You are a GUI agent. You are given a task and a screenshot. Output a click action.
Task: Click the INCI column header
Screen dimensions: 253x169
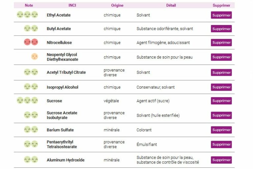click(72, 5)
